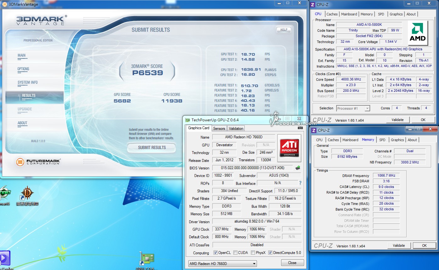Open the Options section in 3DMark

[23, 69]
